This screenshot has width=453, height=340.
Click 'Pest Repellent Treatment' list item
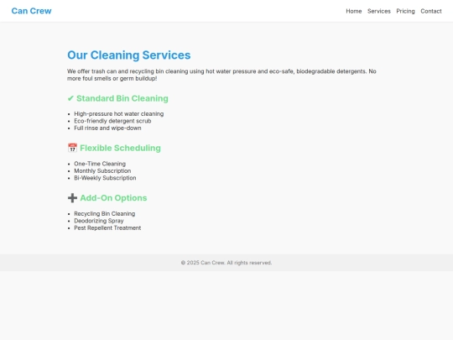(x=107, y=228)
